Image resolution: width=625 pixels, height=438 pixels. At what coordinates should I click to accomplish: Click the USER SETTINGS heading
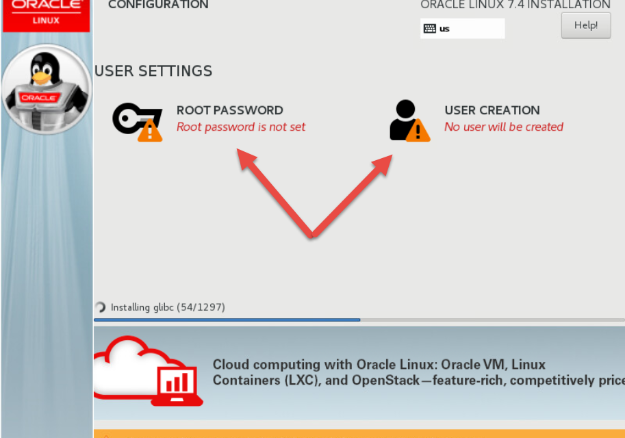point(153,71)
